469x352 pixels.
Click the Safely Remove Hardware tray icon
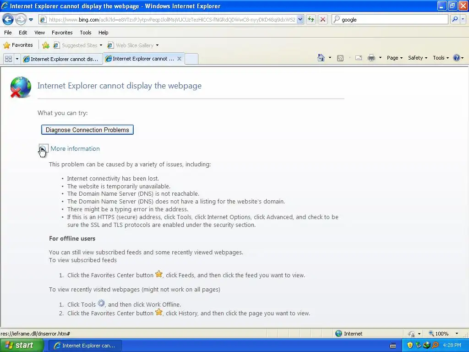(418, 346)
